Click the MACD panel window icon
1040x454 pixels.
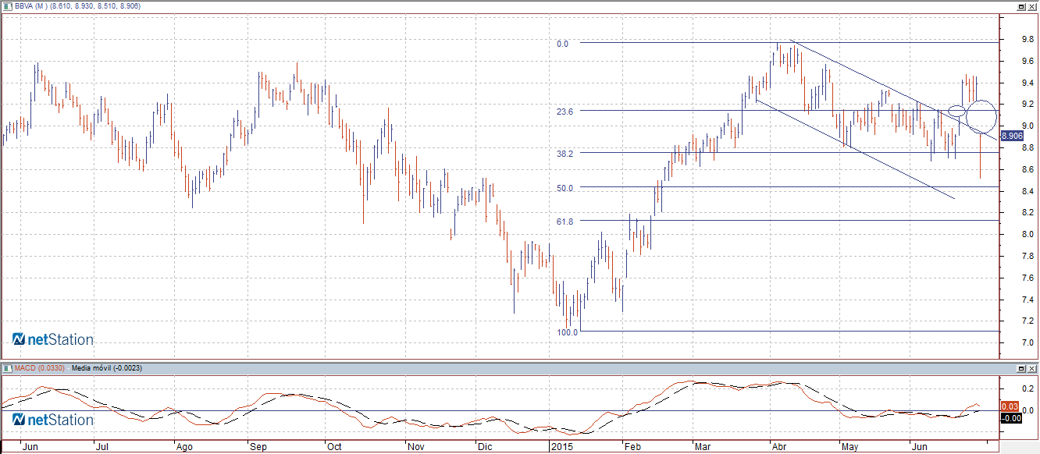pos(7,367)
